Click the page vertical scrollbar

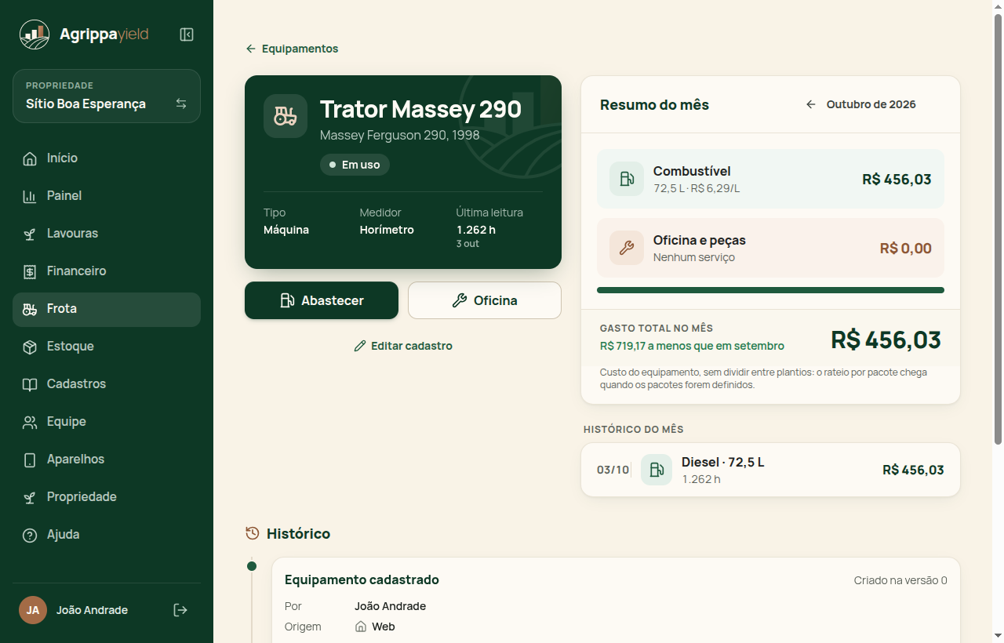[998, 321]
